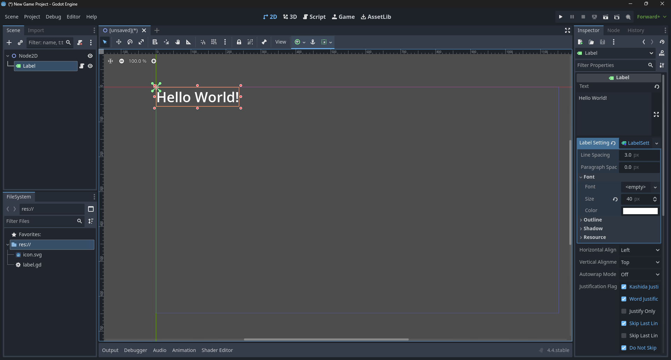Click the add child node plus icon
This screenshot has width=671, height=360.
9,43
